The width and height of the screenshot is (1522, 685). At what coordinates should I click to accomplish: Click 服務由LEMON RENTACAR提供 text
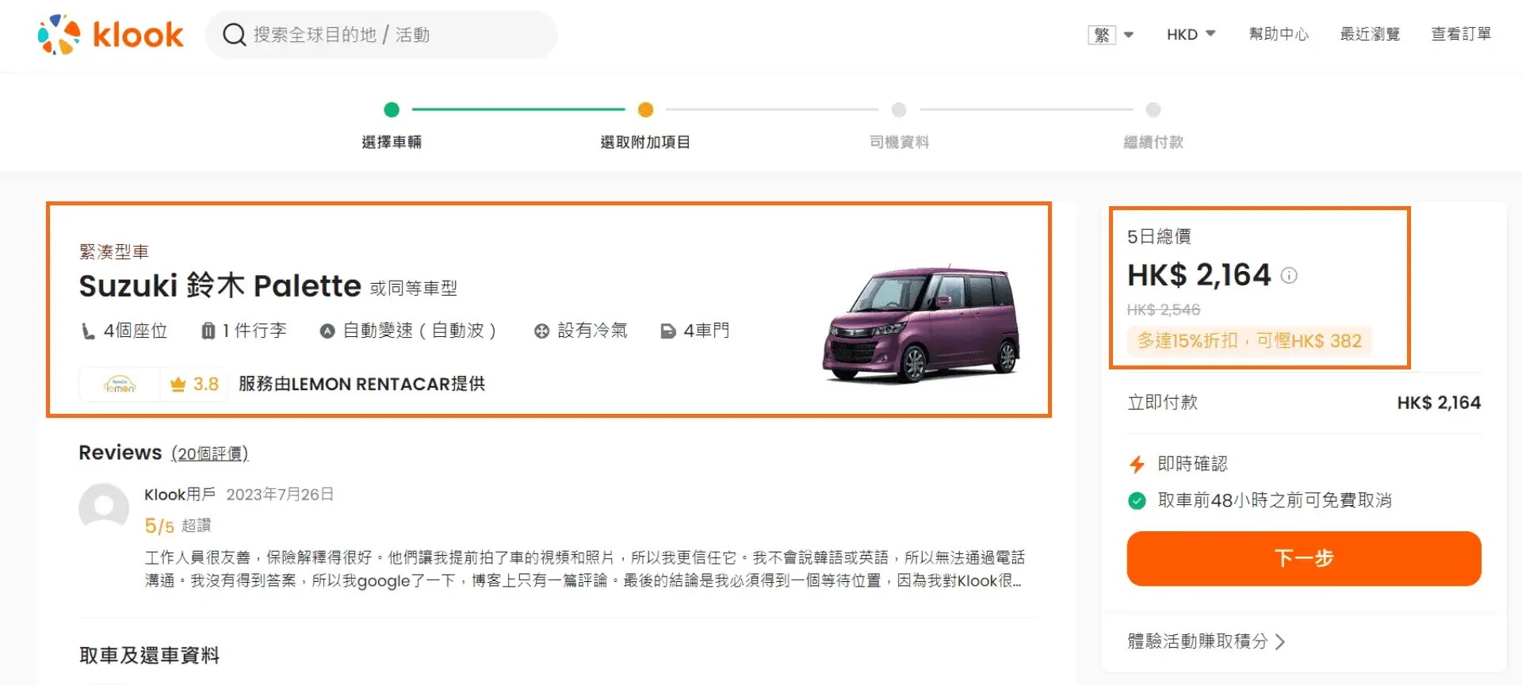click(362, 385)
